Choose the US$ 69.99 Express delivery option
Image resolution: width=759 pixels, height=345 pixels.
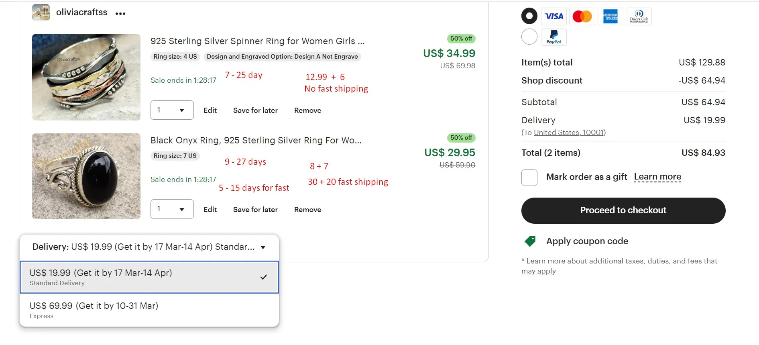[149, 310]
